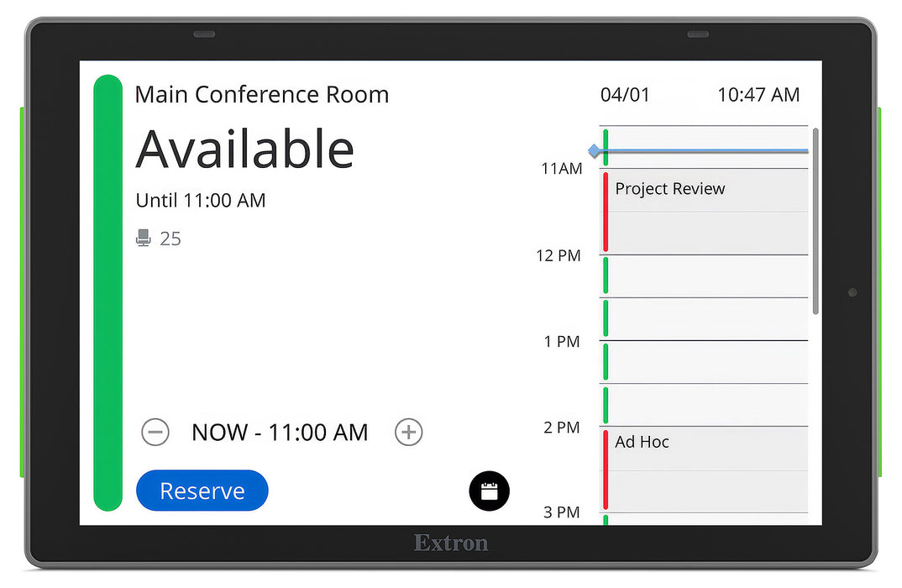Click the NOW - 11:00 AM time range

pos(280,432)
